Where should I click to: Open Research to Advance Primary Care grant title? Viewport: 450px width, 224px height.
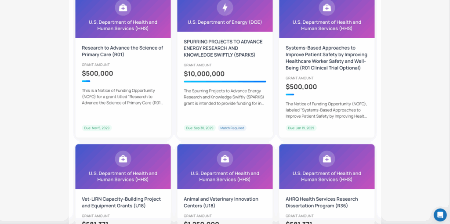click(x=122, y=51)
